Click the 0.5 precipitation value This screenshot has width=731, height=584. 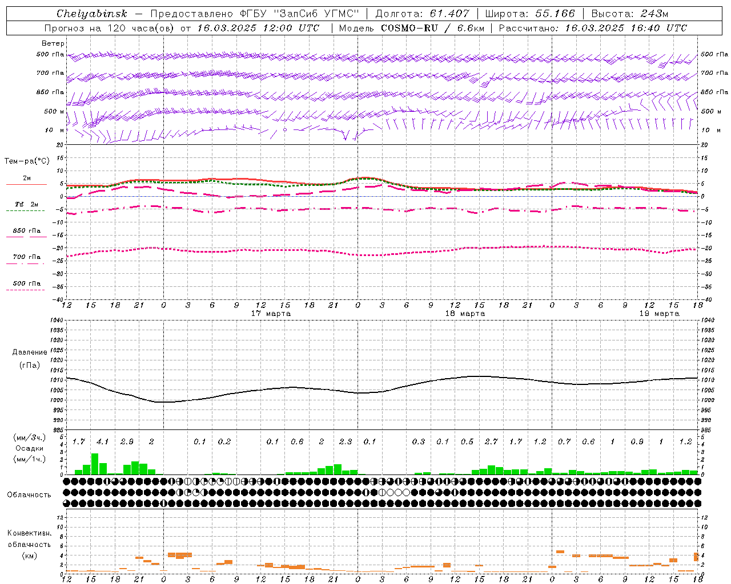point(467,442)
